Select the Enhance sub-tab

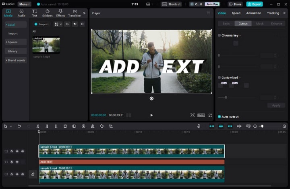[x=276, y=24]
